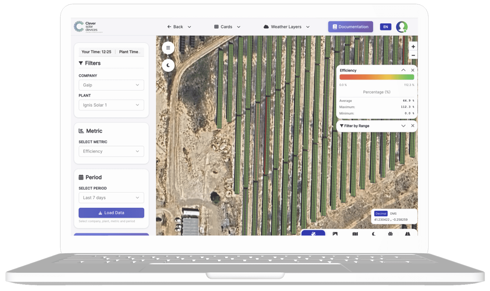The image size is (490, 291).
Task: Click the image layer icon in bottom toolbar
Action: pos(335,234)
